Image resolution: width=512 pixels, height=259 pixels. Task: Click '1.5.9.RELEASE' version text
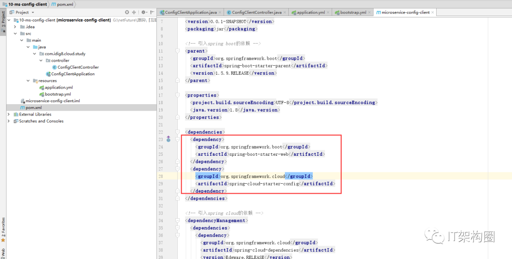tap(231, 73)
